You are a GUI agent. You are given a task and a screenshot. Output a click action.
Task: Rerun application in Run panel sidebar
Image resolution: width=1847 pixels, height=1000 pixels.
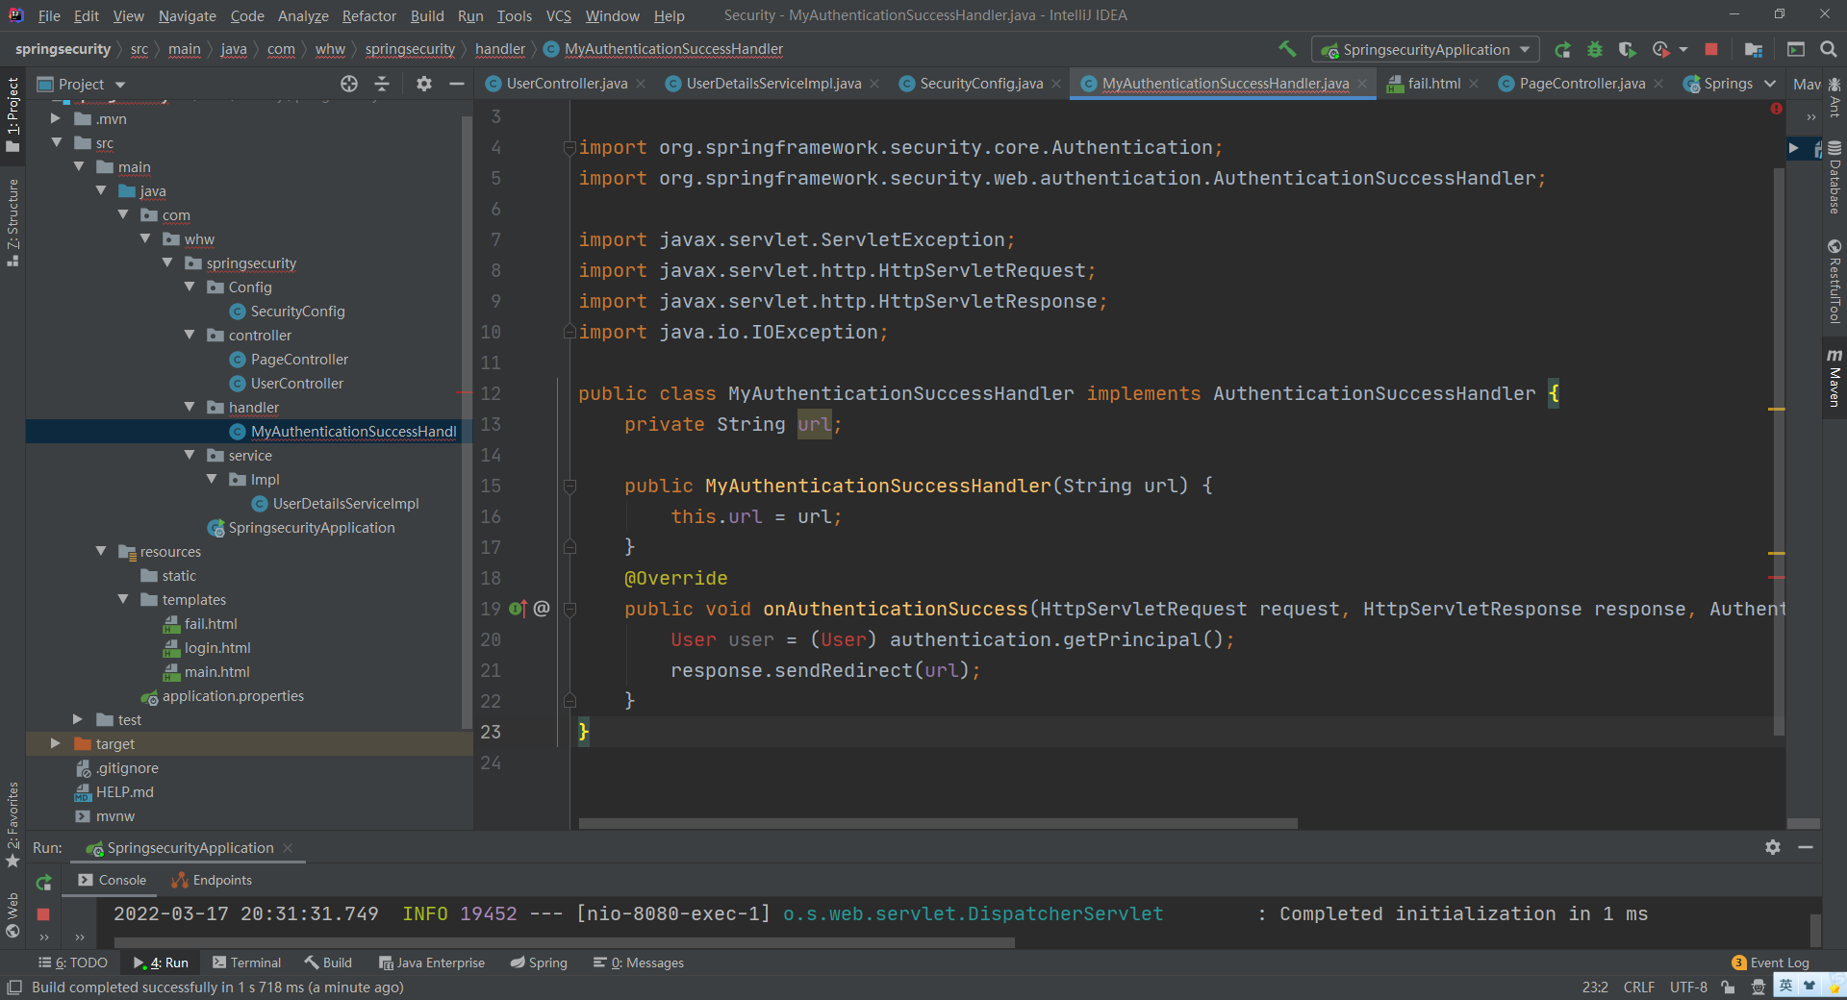pyautogui.click(x=43, y=882)
